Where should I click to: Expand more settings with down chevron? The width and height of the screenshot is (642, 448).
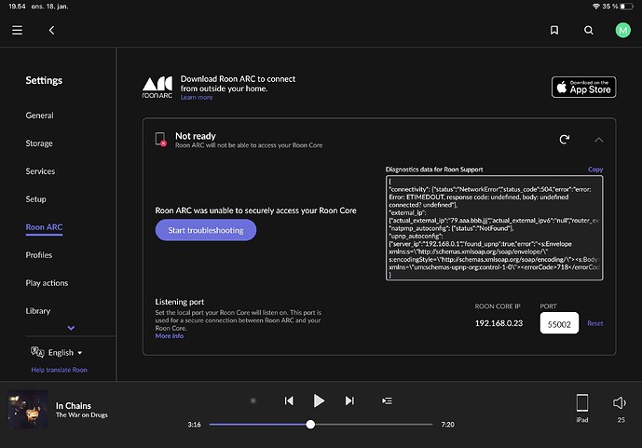click(71, 328)
